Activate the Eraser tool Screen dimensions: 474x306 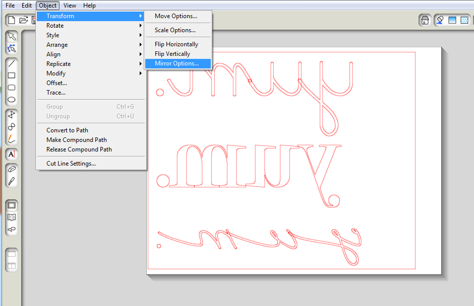click(x=12, y=169)
